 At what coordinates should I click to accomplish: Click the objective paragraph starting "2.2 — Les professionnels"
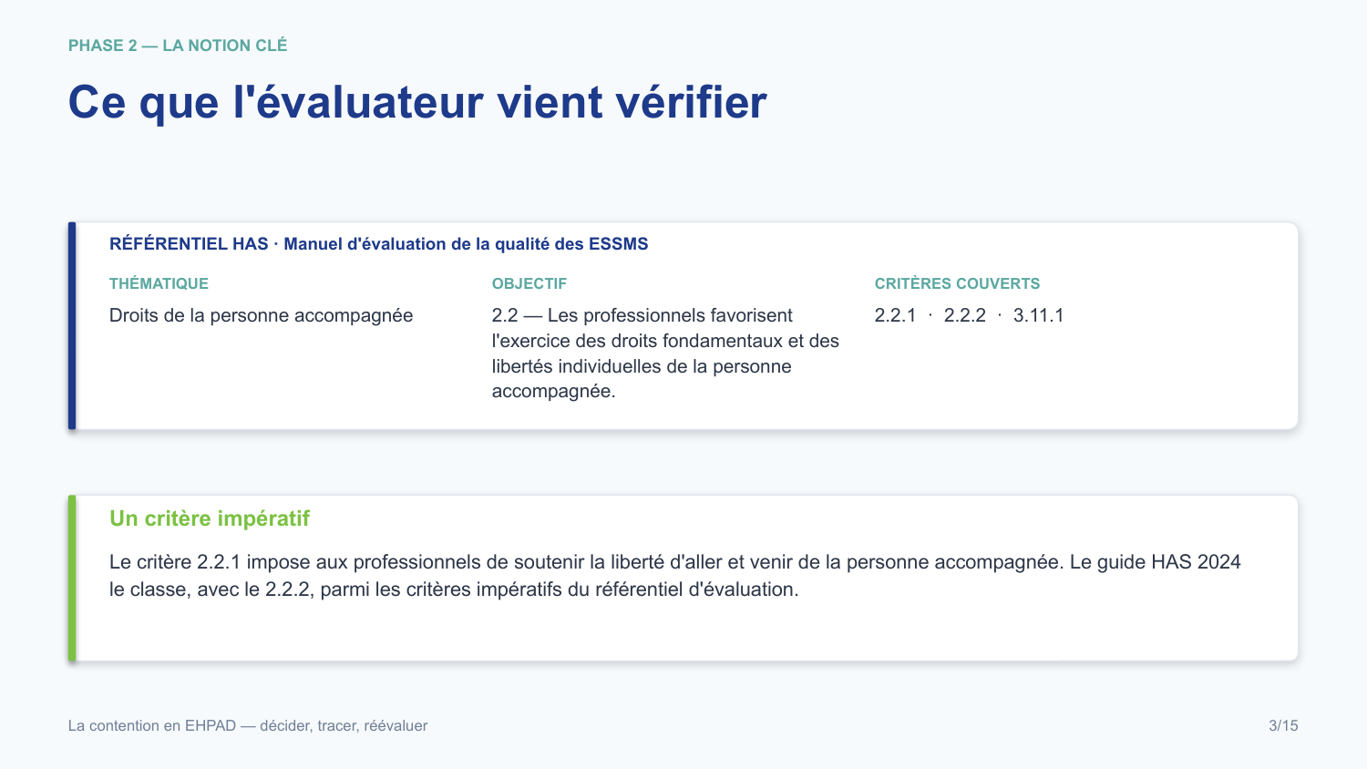coord(665,354)
